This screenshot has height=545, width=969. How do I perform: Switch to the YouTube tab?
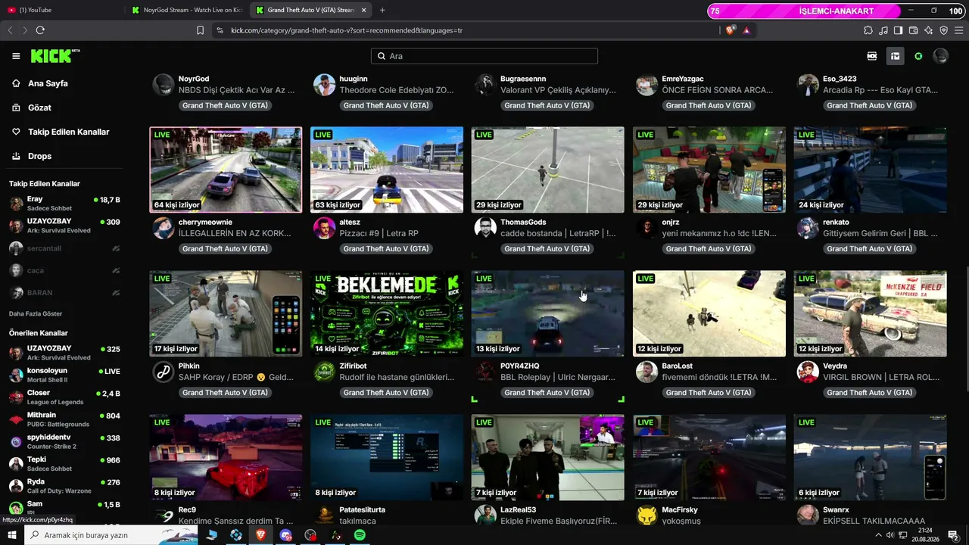click(64, 10)
